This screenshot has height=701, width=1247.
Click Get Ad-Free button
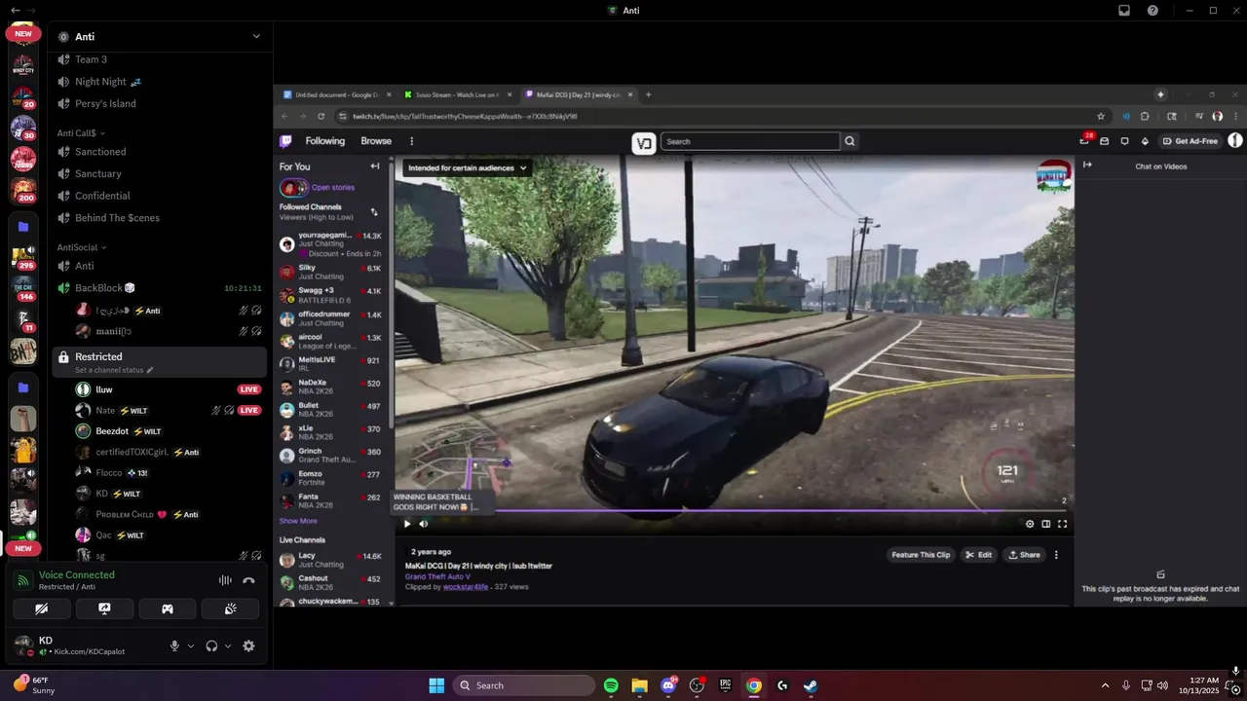[x=1190, y=141]
